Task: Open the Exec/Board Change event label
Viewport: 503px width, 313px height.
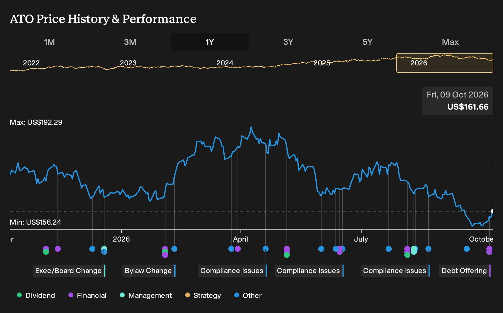Action: point(69,271)
